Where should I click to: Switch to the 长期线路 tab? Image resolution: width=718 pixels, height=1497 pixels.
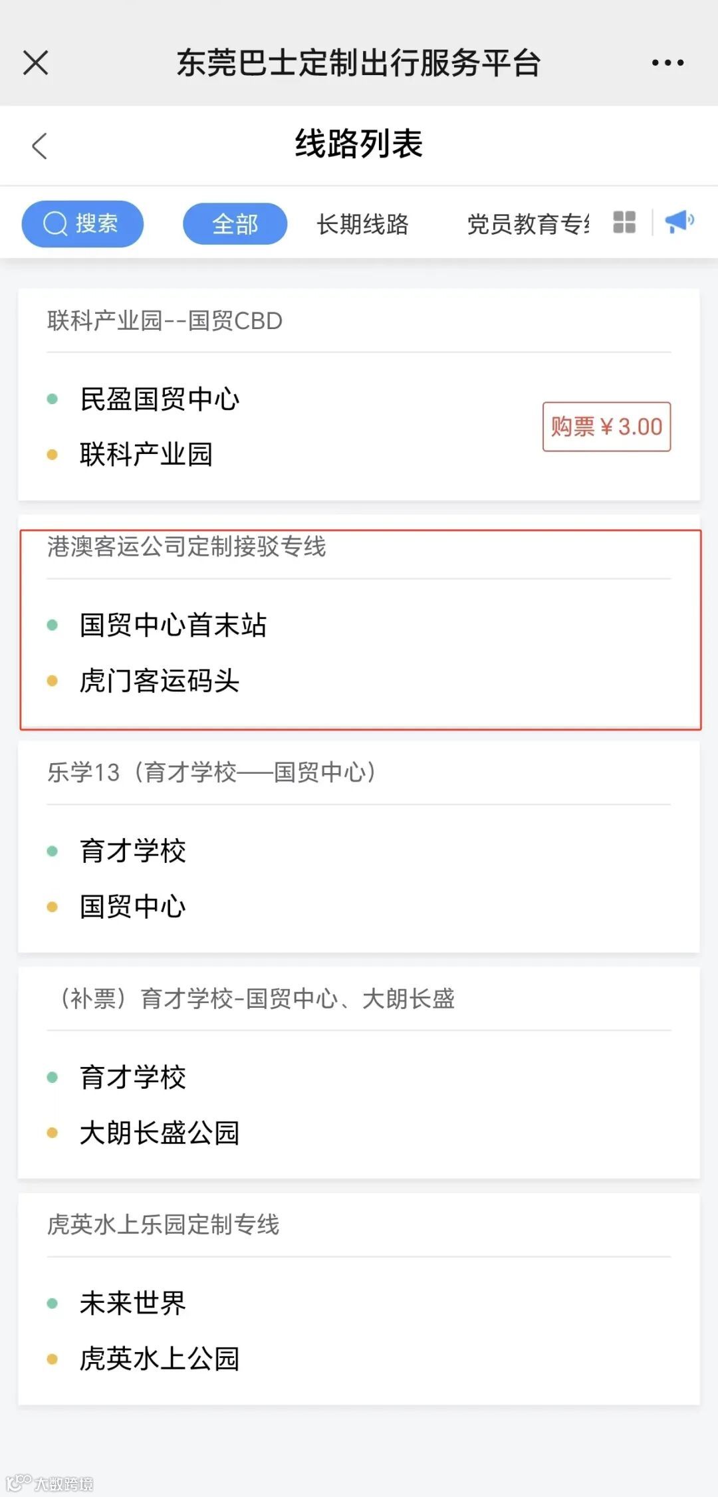[x=362, y=224]
